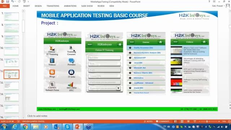
Task: Select slide 15 thumbnail
Action: (12, 109)
